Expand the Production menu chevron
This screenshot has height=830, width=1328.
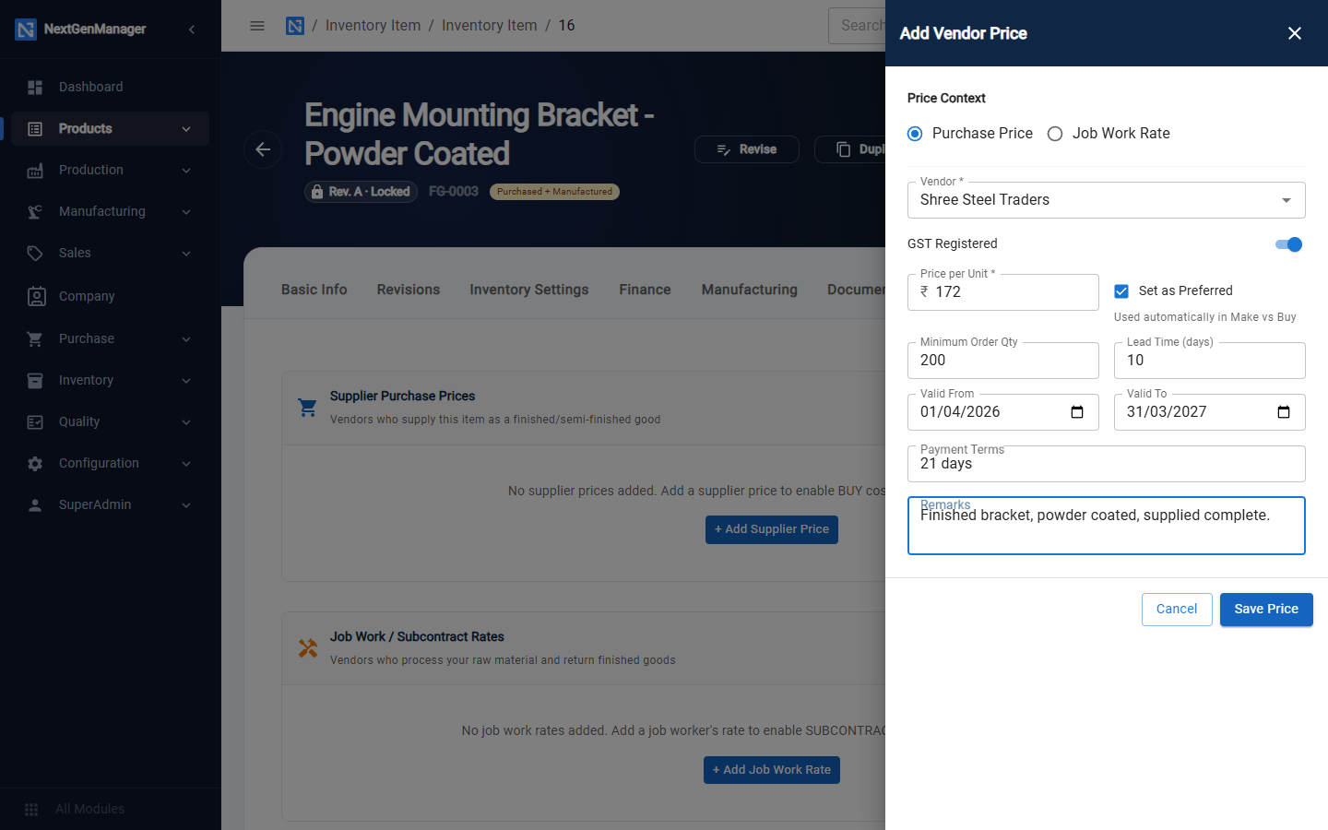pyautogui.click(x=186, y=171)
